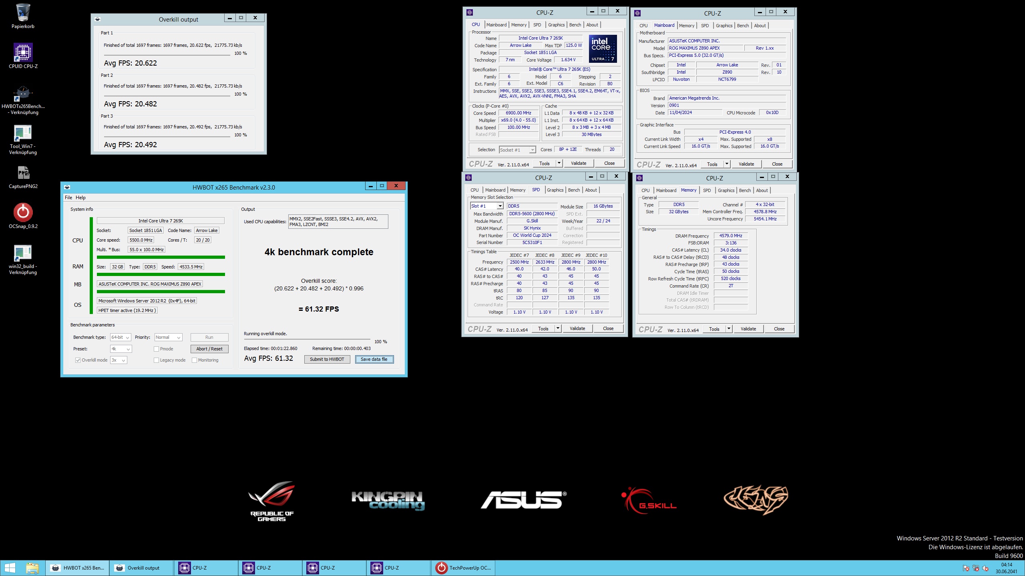The height and width of the screenshot is (576, 1025).
Task: Select first CPU-Z taskbar item
Action: pyautogui.click(x=206, y=568)
